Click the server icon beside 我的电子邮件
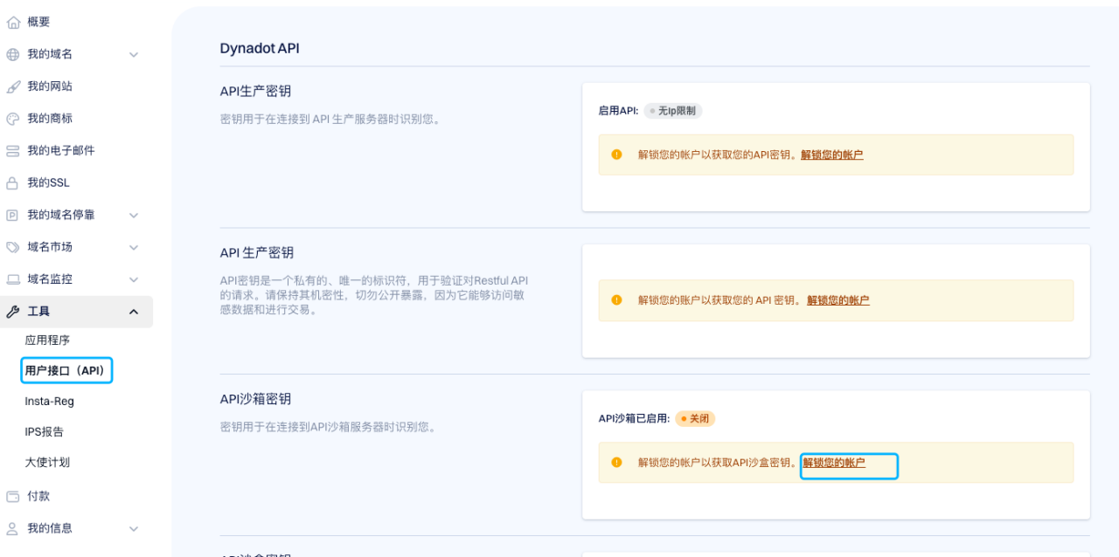This screenshot has width=1119, height=557. click(13, 151)
